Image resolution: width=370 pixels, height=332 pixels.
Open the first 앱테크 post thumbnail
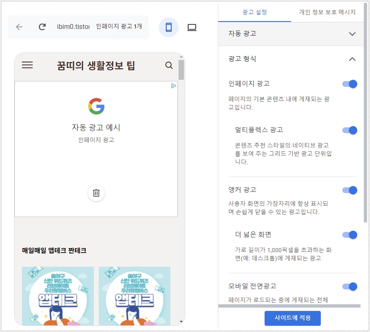pos(58,296)
